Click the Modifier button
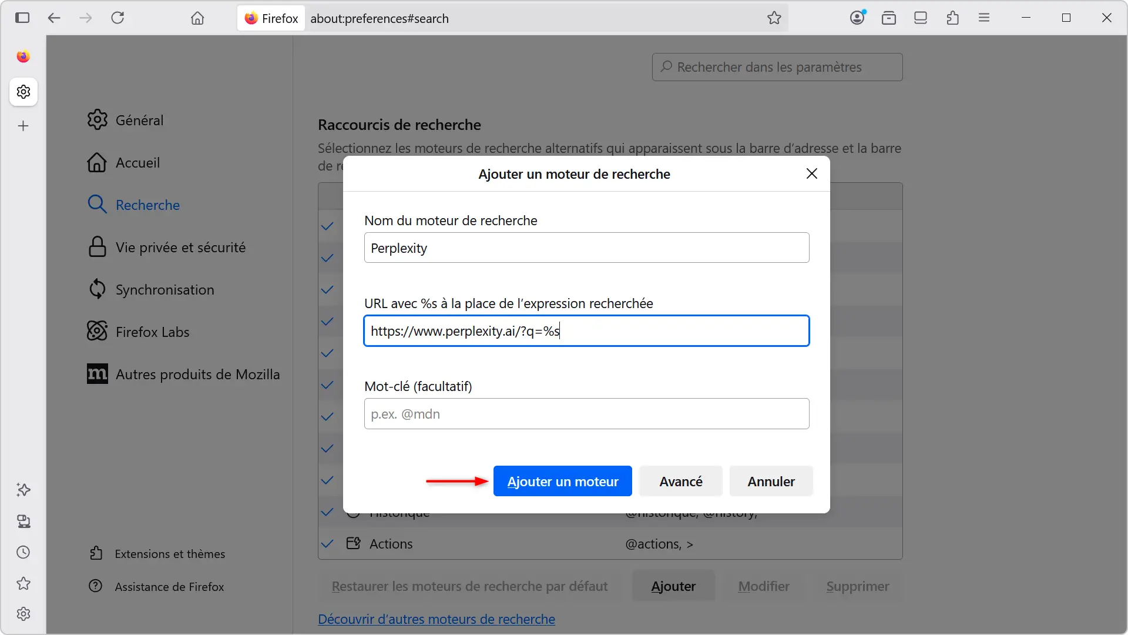This screenshot has height=635, width=1128. 764,586
